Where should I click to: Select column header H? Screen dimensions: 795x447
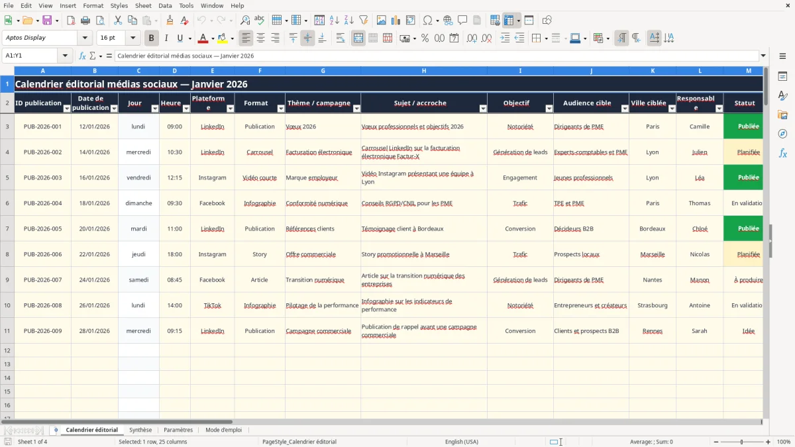point(424,71)
